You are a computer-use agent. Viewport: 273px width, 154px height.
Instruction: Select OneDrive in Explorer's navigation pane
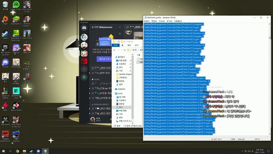point(120,89)
